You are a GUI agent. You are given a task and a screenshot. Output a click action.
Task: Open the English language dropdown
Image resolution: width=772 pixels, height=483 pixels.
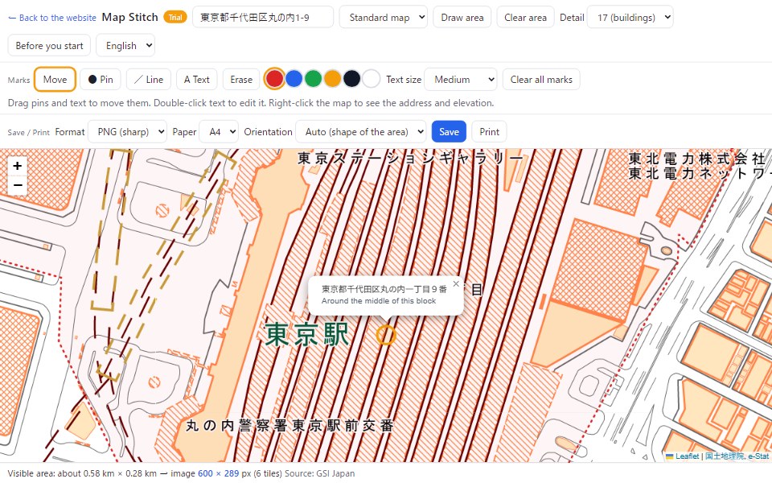(x=125, y=45)
